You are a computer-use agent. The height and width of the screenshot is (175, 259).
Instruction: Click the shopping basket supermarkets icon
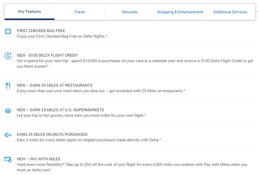coord(8,110)
